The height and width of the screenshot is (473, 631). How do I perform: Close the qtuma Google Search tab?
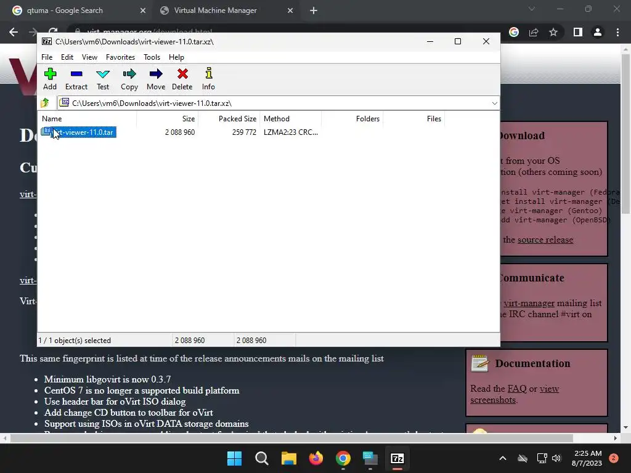(x=142, y=10)
